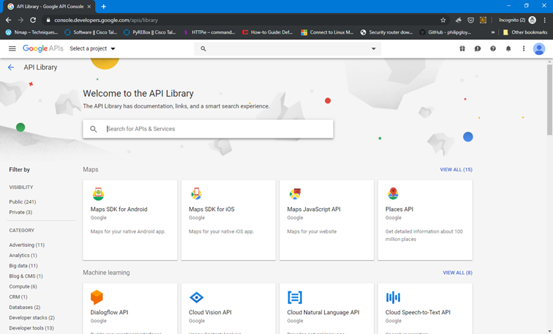
Task: Focus the Search for APIs & Services field
Action: pos(208,129)
